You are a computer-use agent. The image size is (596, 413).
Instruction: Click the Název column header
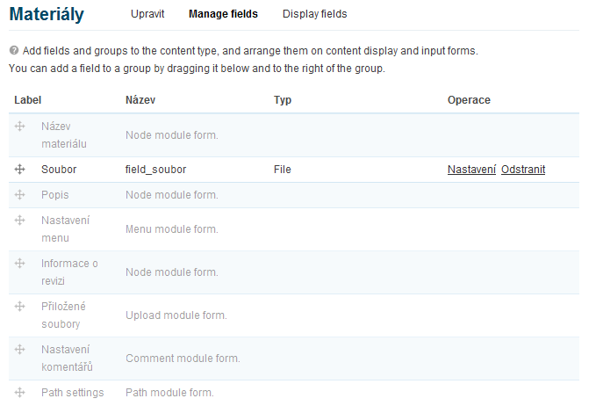[x=140, y=100]
